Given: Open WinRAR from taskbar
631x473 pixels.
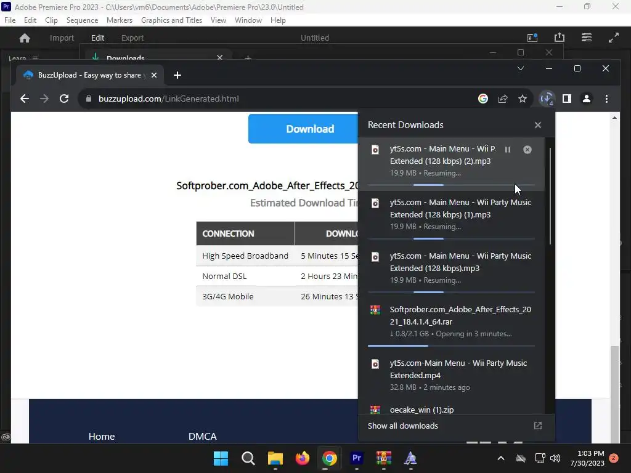Looking at the screenshot, I should click(x=383, y=458).
